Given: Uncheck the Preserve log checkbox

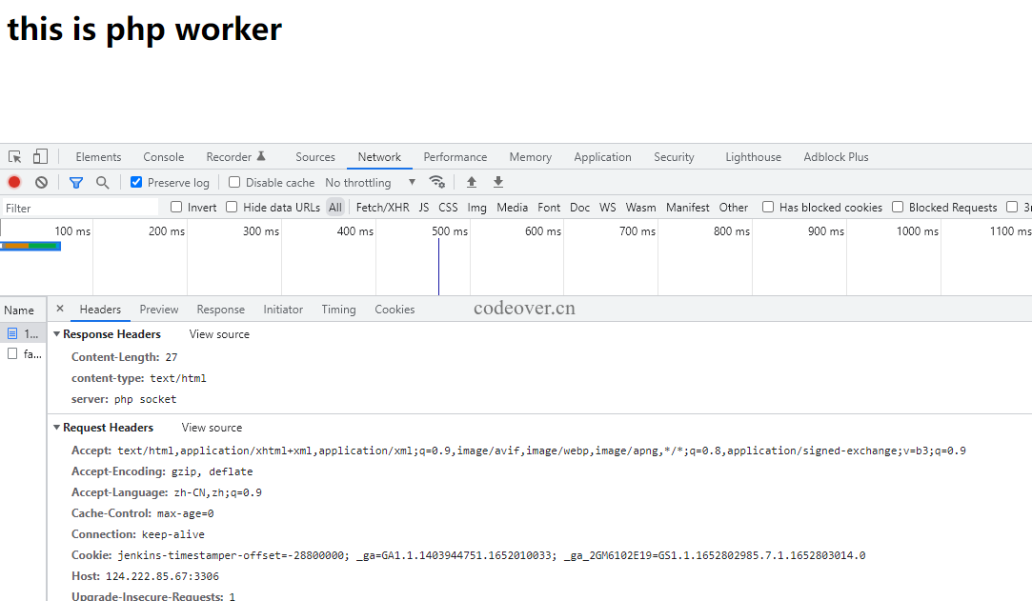Looking at the screenshot, I should pyautogui.click(x=136, y=182).
